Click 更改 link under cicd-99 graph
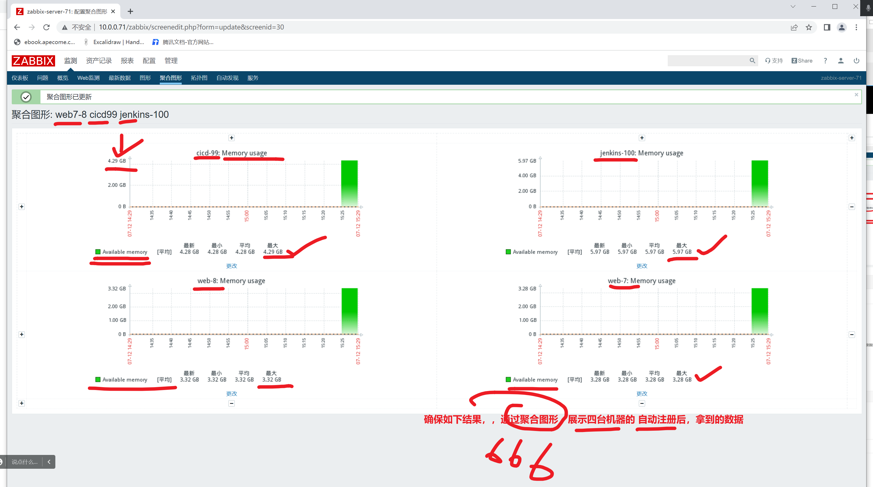Image resolution: width=873 pixels, height=487 pixels. coord(232,266)
